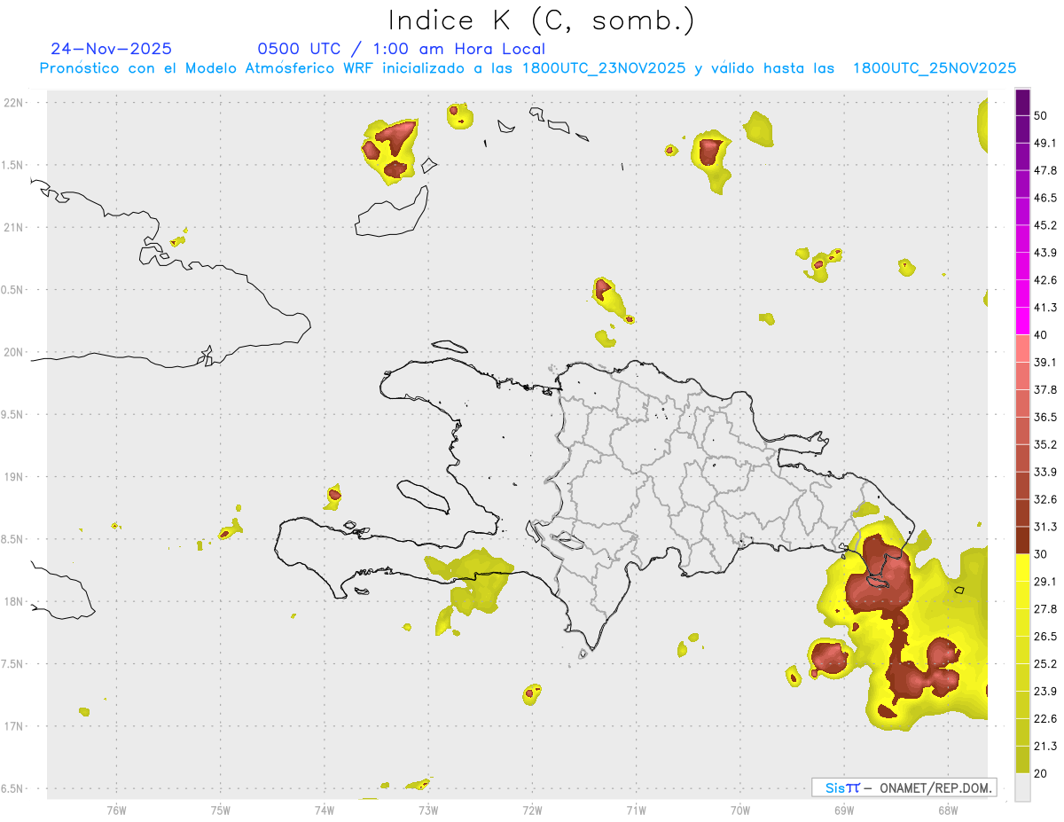Click the '74W' longitude label
Image resolution: width=1064 pixels, height=822 pixels.
(x=325, y=809)
